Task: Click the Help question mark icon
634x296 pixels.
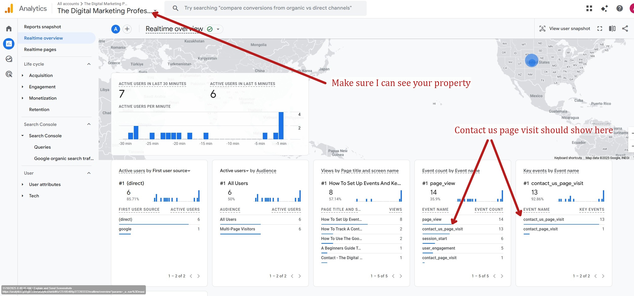Action: 619,8
